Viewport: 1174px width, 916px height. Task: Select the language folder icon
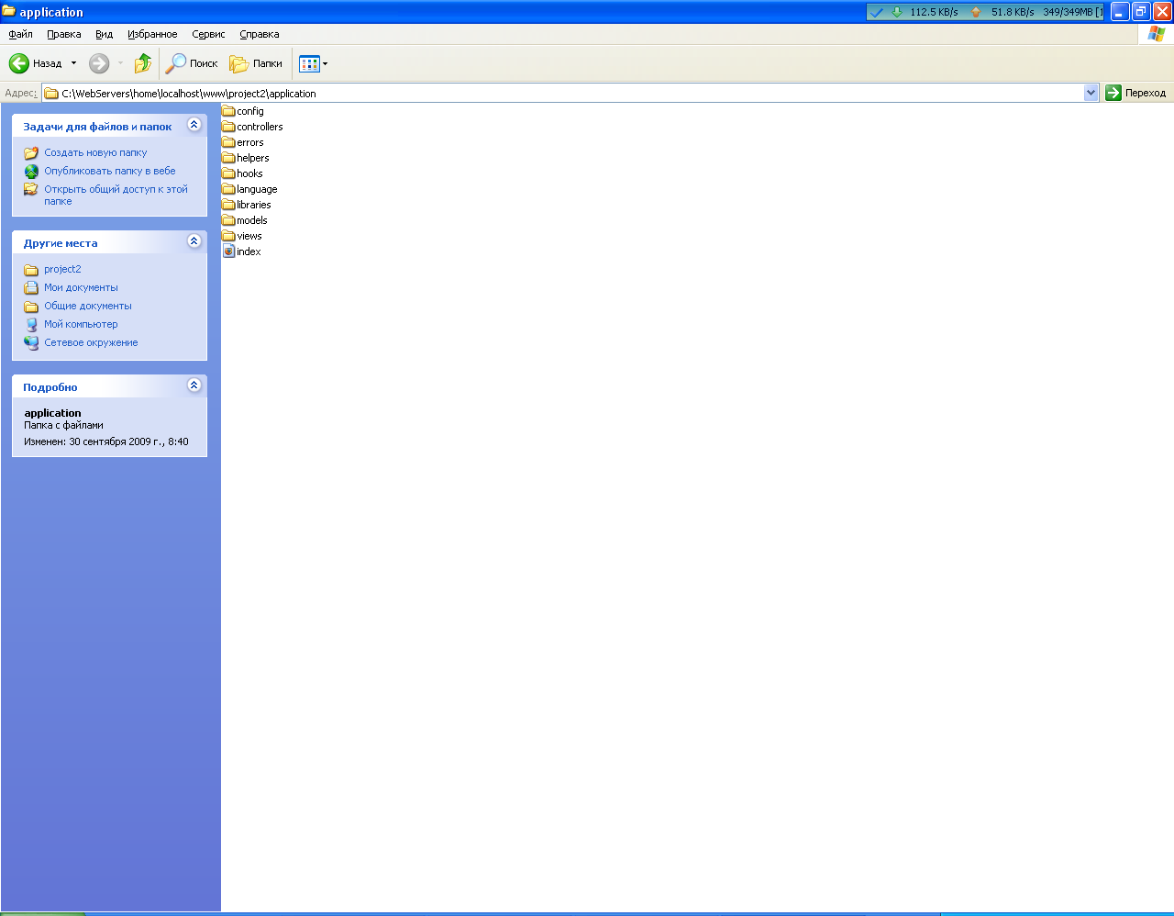coord(229,189)
